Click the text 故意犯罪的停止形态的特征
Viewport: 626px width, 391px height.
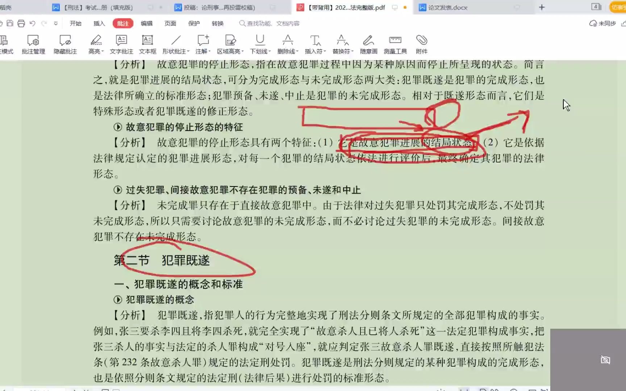click(x=184, y=127)
